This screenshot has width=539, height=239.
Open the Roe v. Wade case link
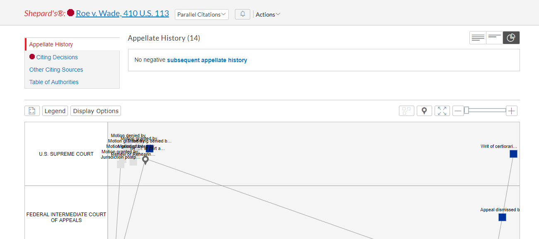pyautogui.click(x=122, y=13)
